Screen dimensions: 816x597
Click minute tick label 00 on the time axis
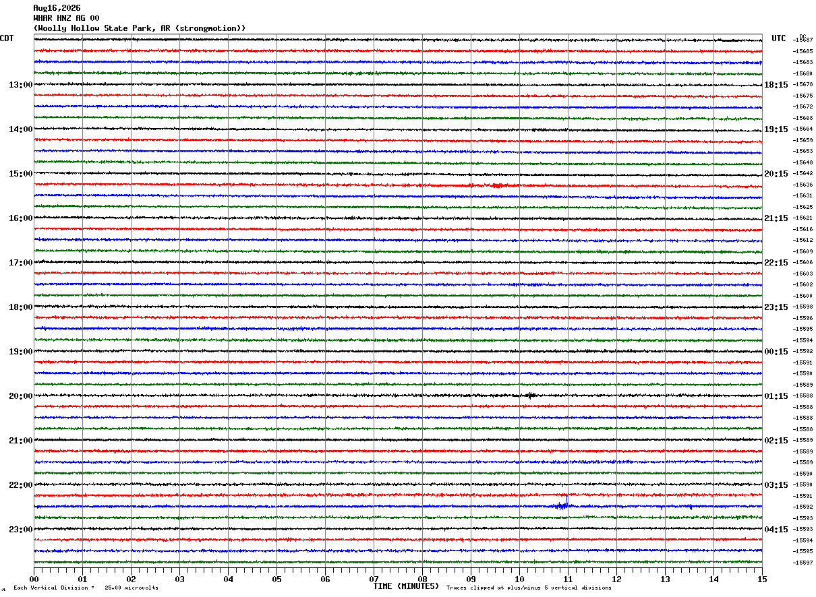tap(34, 579)
